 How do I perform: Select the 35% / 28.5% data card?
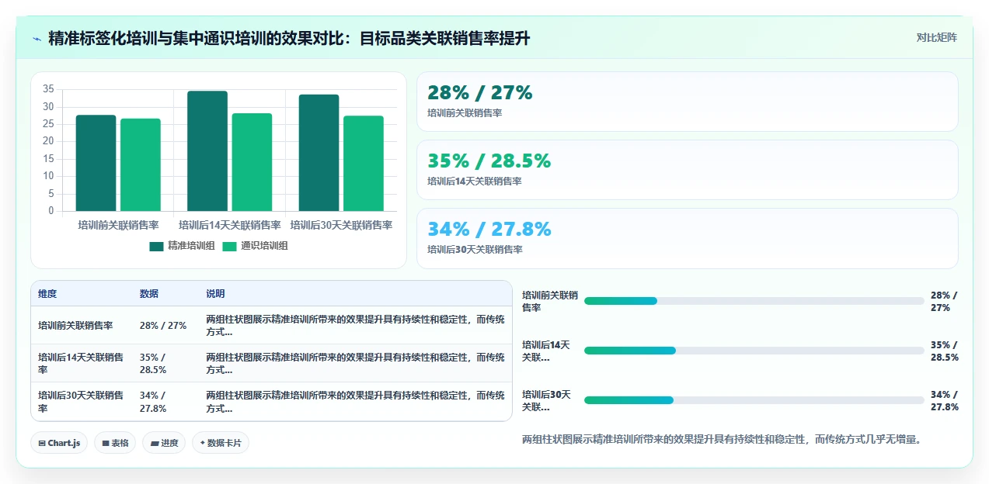coord(687,170)
